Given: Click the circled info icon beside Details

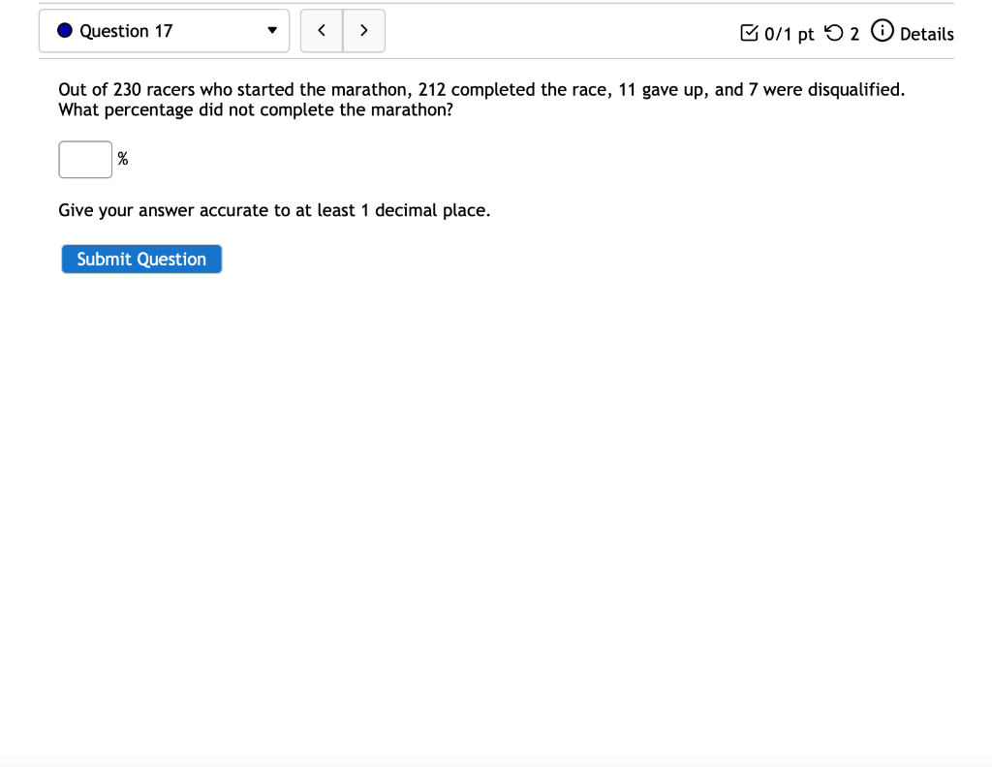Looking at the screenshot, I should tap(882, 30).
